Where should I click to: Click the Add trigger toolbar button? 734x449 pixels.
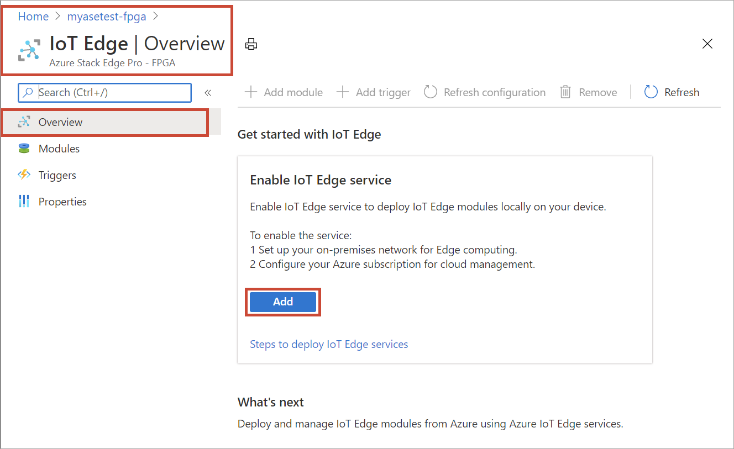tap(374, 92)
